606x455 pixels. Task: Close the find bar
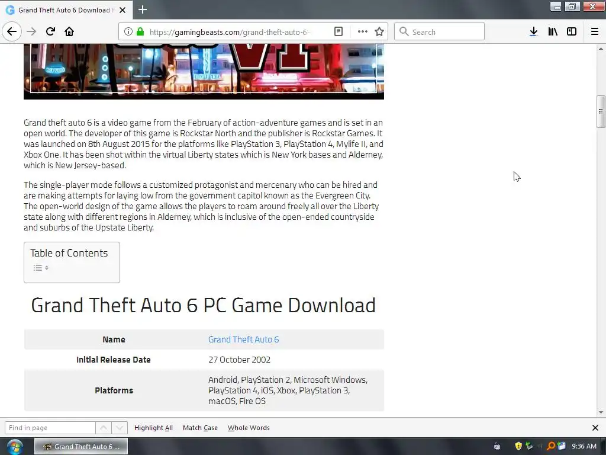pyautogui.click(x=595, y=428)
